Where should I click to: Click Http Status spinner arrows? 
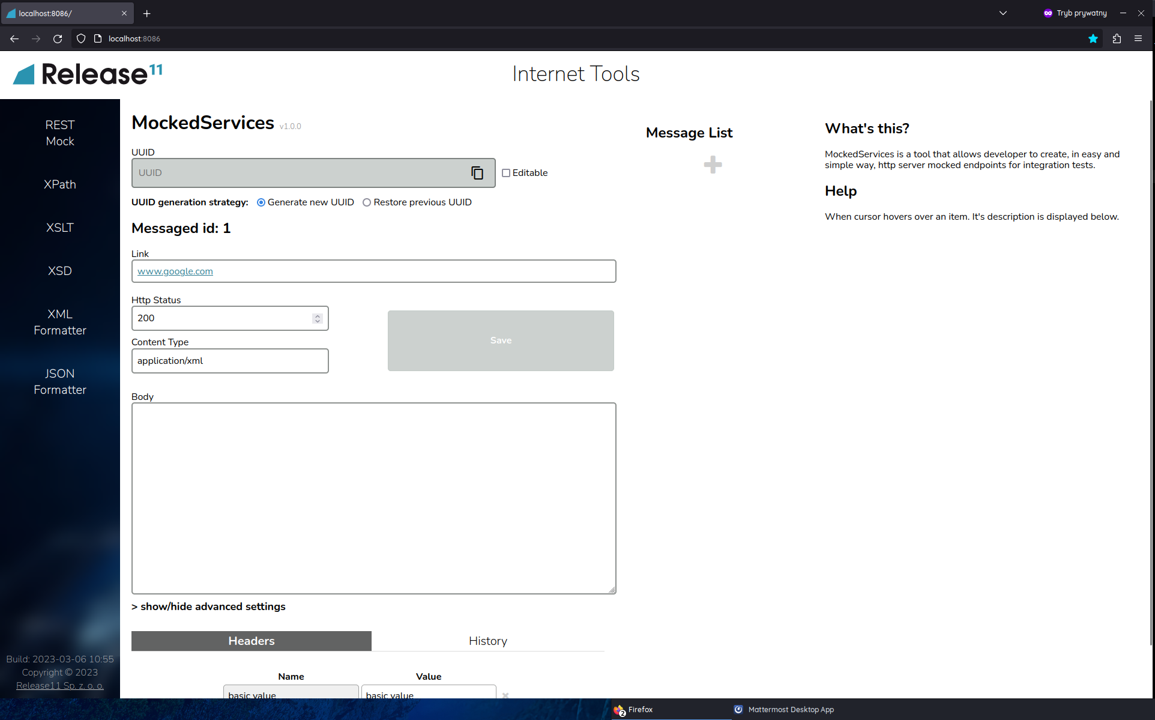pyautogui.click(x=318, y=318)
